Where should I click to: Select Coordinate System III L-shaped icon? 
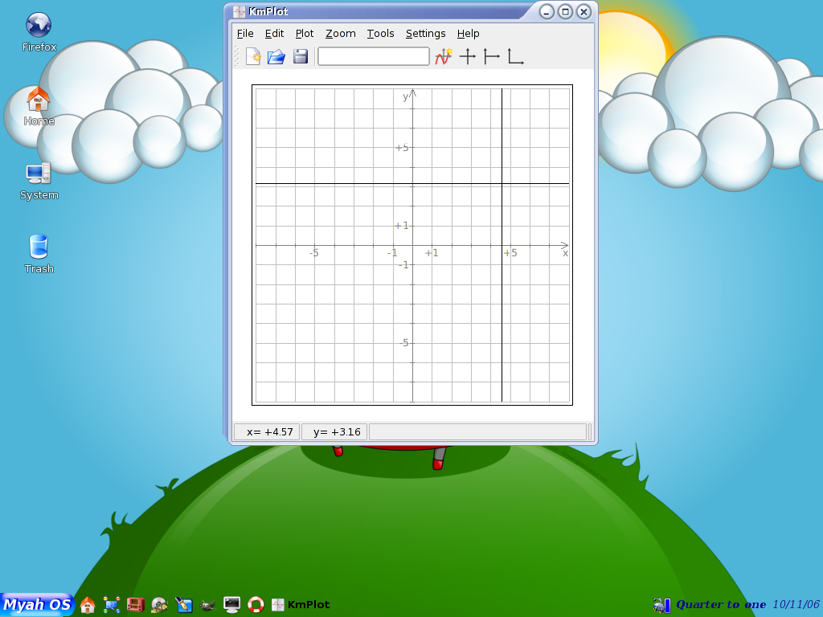pos(515,57)
